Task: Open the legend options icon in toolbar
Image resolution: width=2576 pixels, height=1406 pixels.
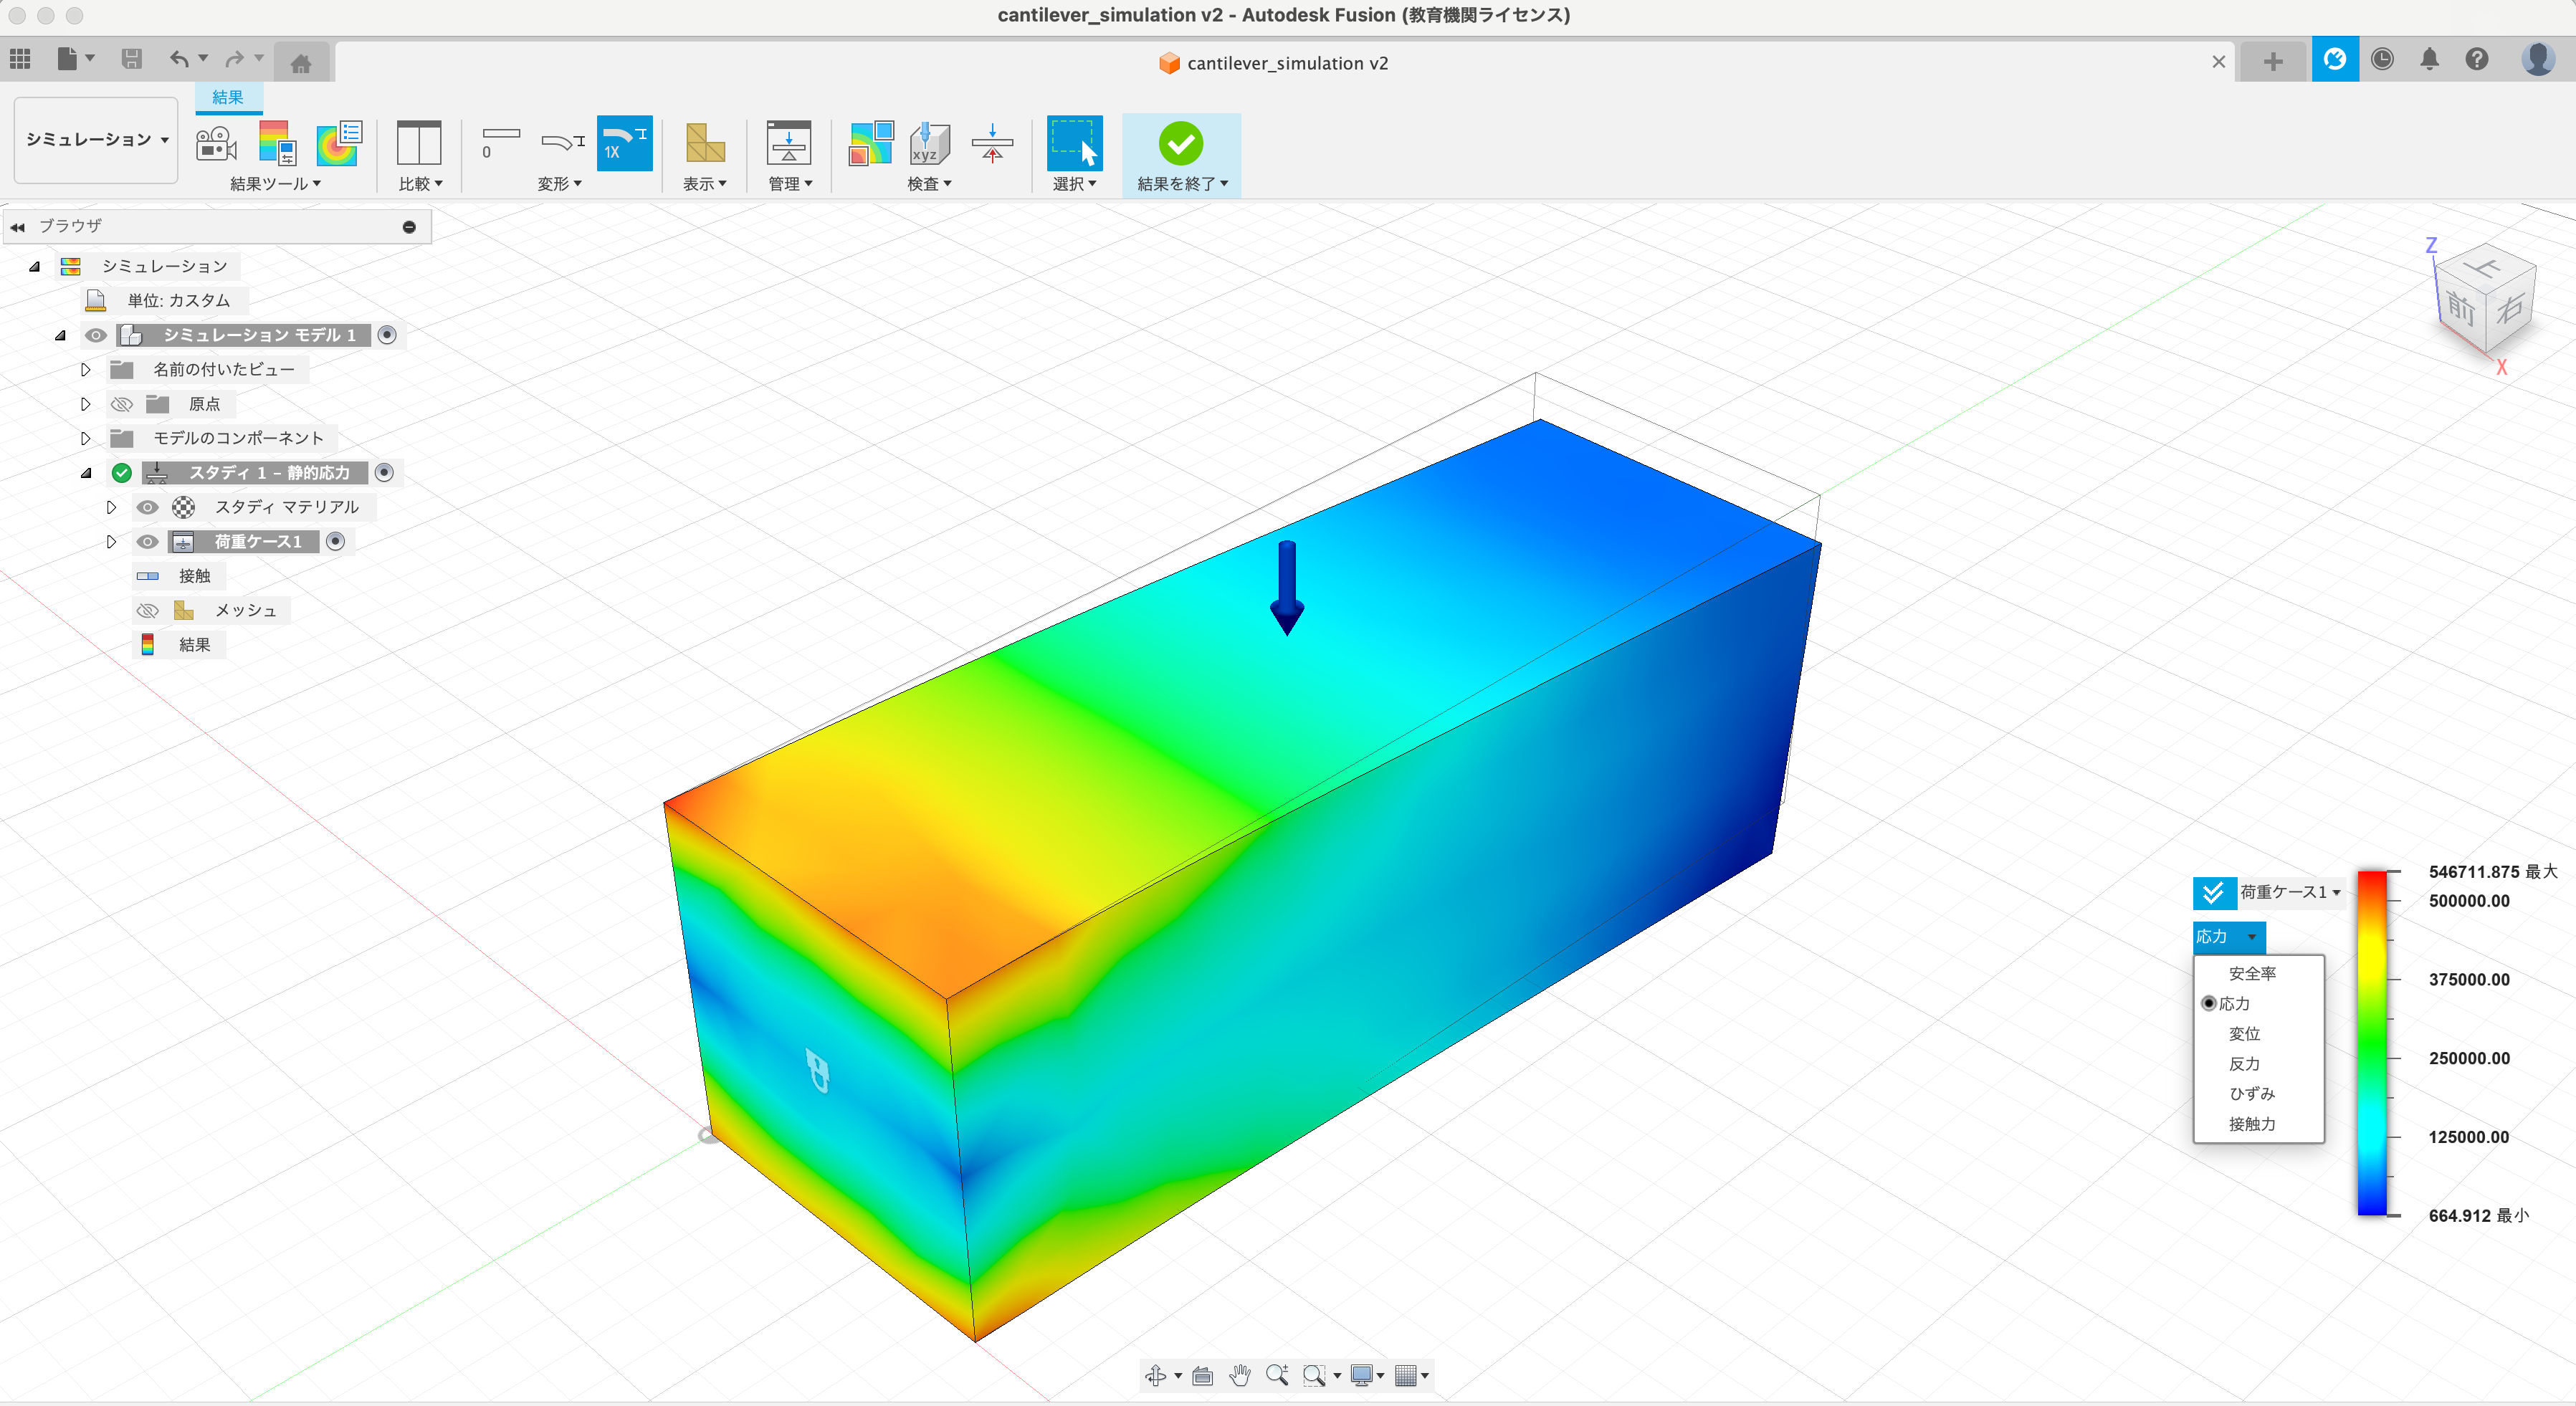Action: (277, 144)
